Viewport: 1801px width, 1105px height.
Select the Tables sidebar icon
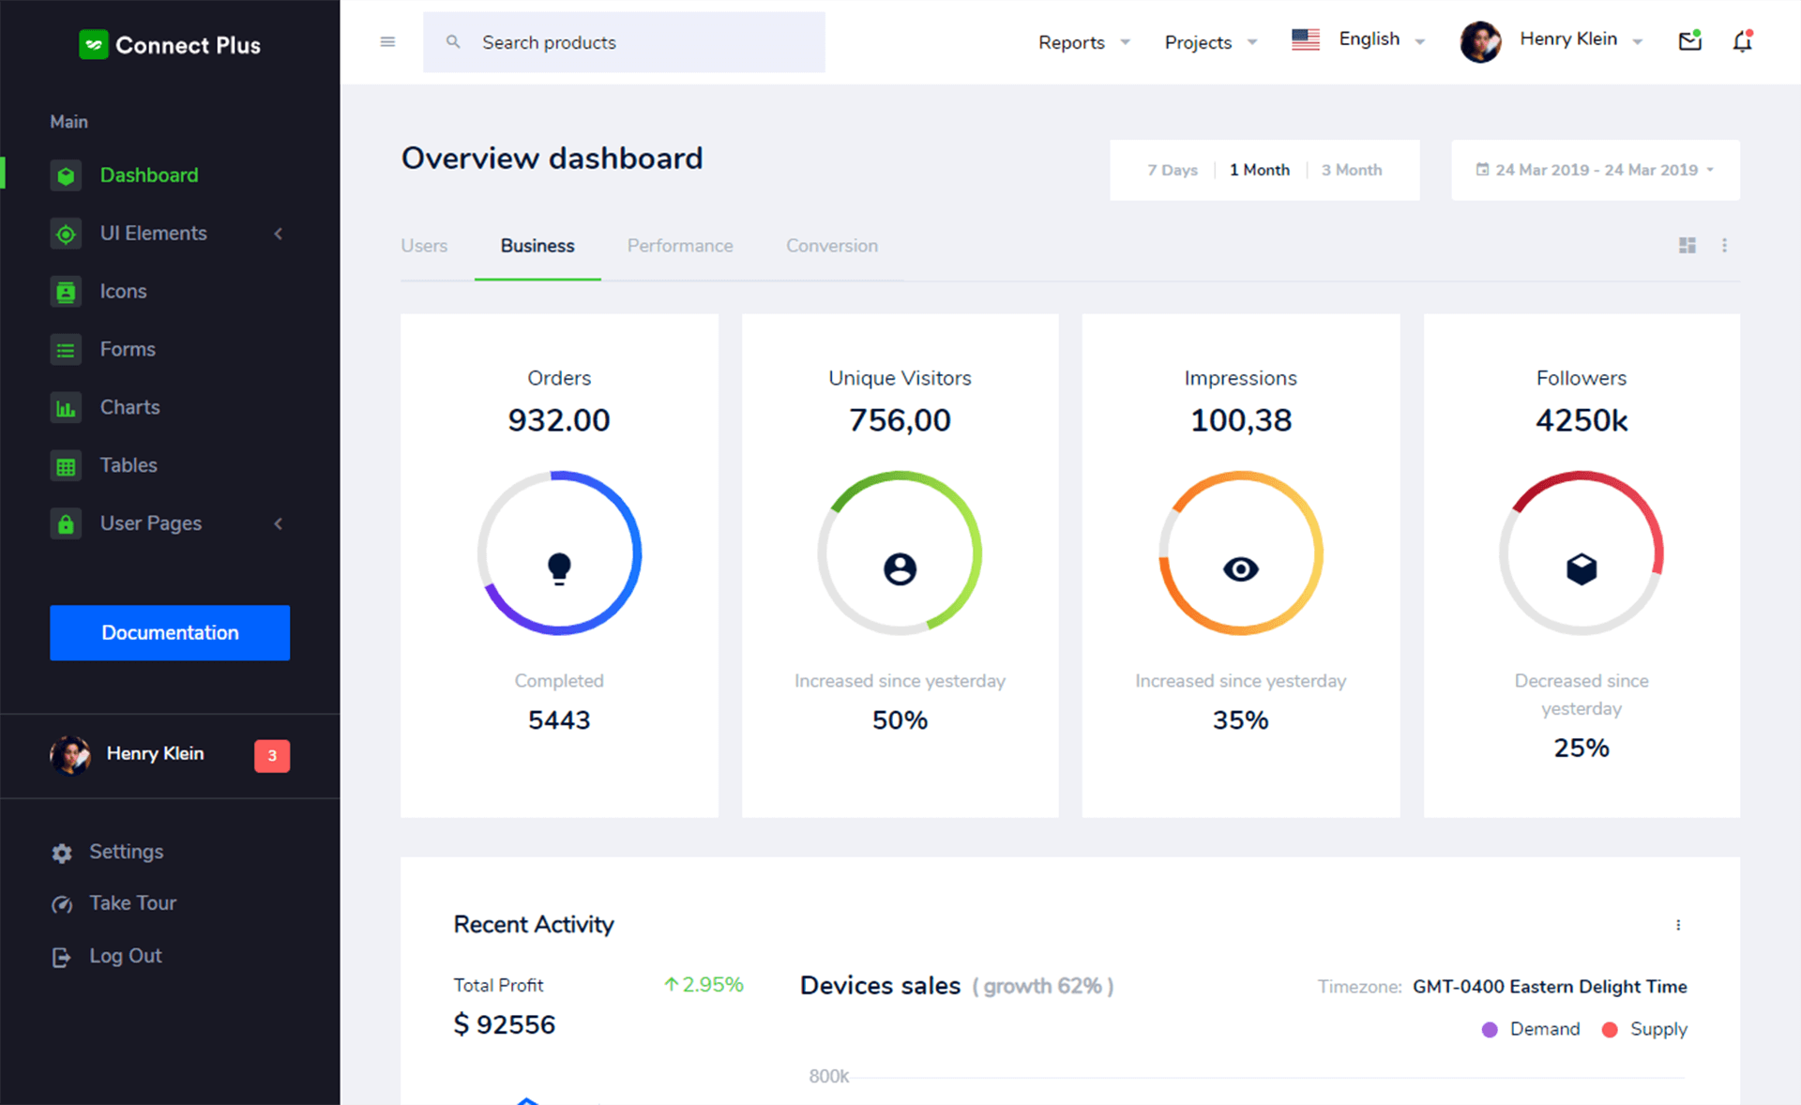point(66,465)
